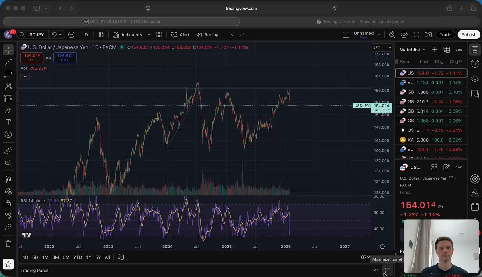
Task: Open the object tree layers panel
Action: (x=475, y=79)
